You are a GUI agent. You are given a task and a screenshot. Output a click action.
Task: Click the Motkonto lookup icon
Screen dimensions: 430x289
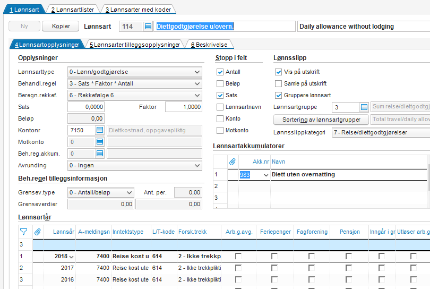coord(100,142)
